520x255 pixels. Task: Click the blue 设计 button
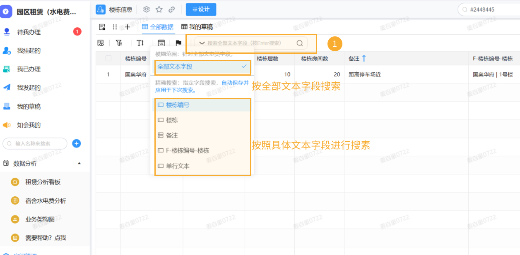(201, 10)
